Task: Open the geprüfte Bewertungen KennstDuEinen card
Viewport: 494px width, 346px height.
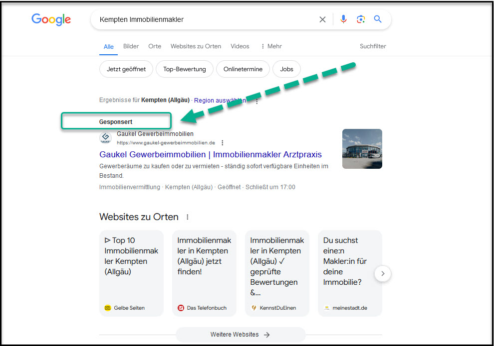Action: [277, 273]
